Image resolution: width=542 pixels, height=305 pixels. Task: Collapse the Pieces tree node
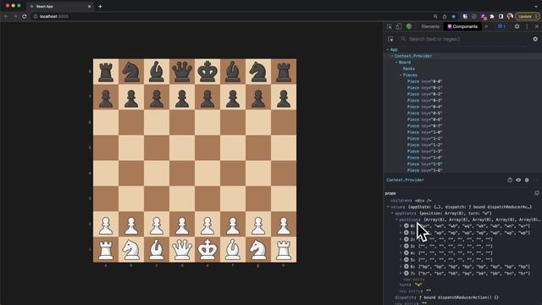coord(401,75)
